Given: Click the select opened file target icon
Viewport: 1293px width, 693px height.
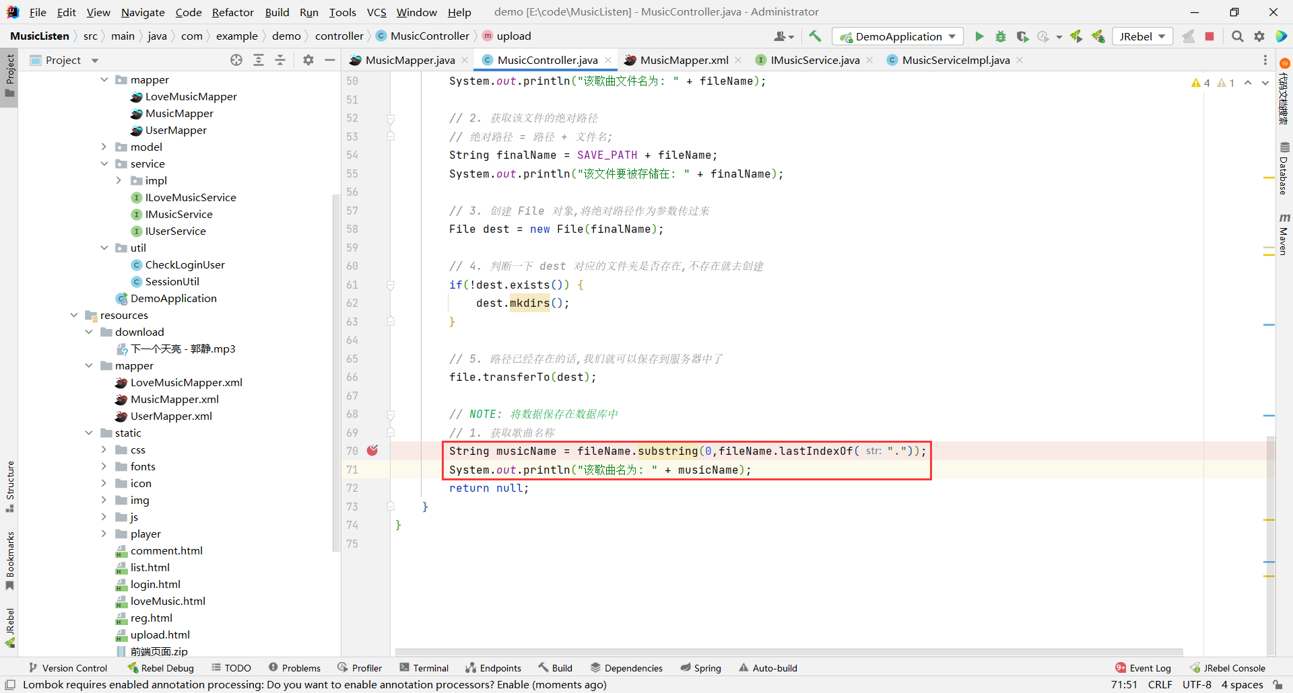Looking at the screenshot, I should [x=236, y=60].
